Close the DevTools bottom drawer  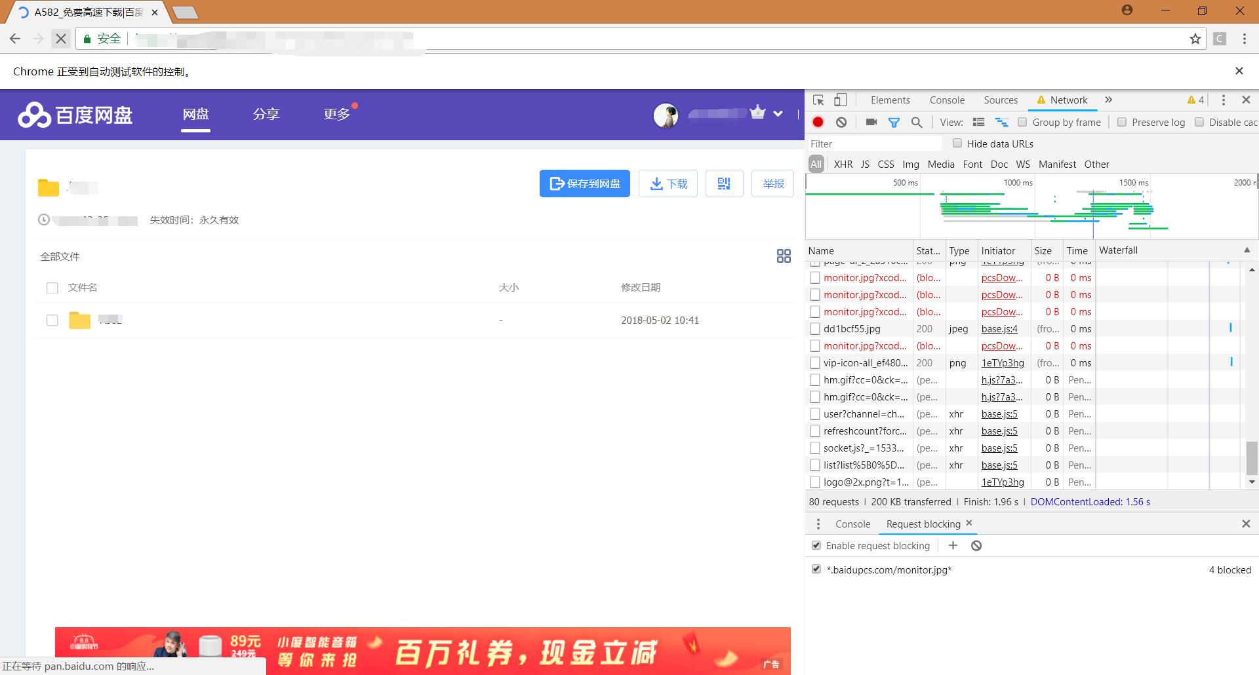pyautogui.click(x=1247, y=524)
